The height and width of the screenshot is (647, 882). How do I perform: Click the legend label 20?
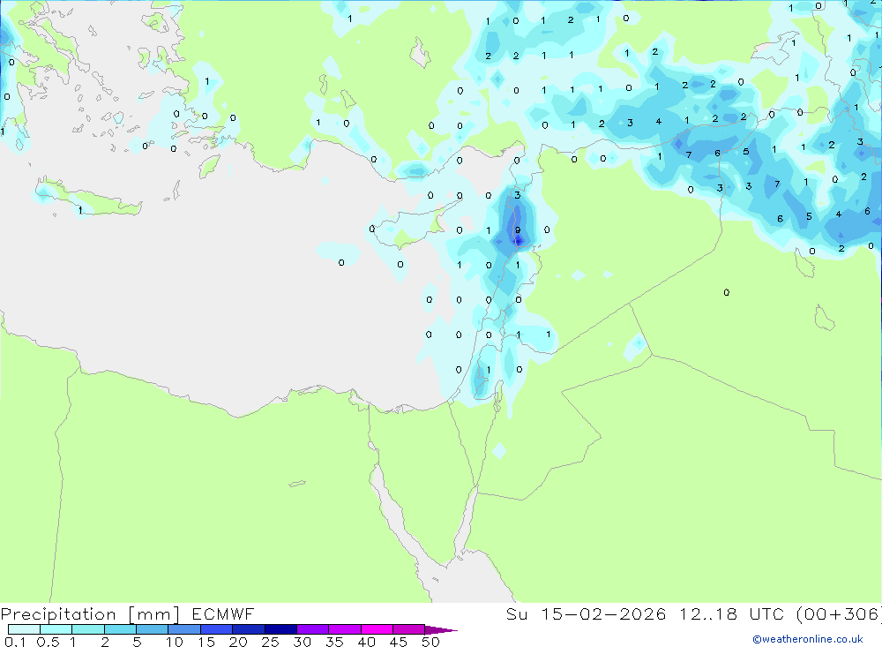238,642
